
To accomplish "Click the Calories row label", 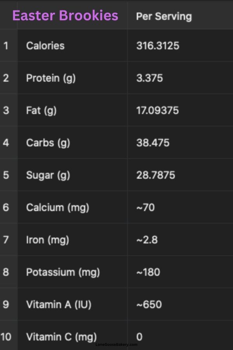I will pos(45,45).
